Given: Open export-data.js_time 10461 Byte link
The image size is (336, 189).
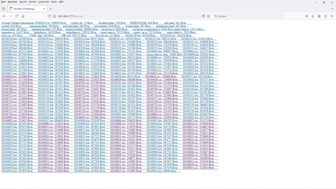Looking at the screenshot, I should (164, 54).
